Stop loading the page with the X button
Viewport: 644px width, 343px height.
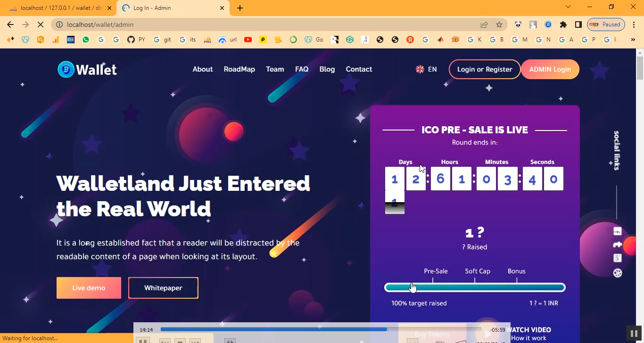[40, 24]
